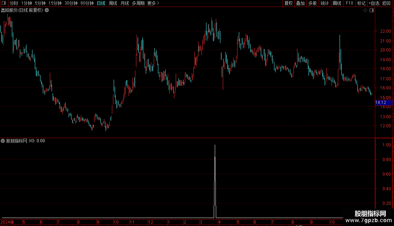The height and width of the screenshot is (226, 394).
Task: Click the 标记 mark button
Action: click(361, 3)
